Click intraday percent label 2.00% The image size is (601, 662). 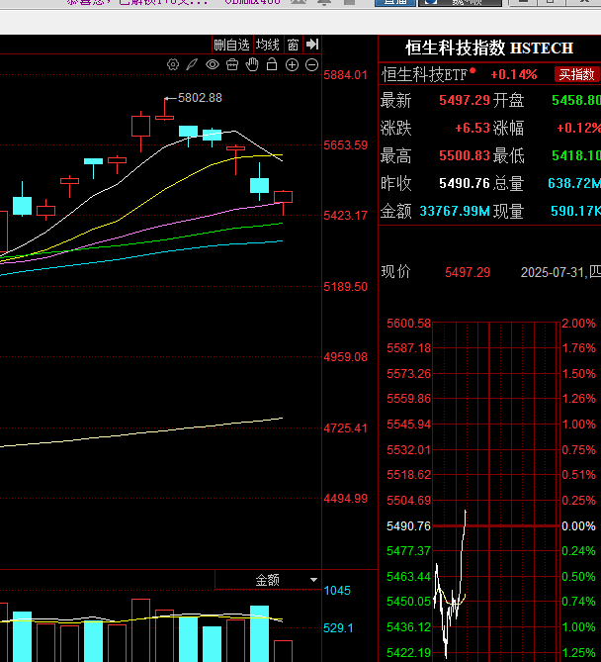(578, 324)
